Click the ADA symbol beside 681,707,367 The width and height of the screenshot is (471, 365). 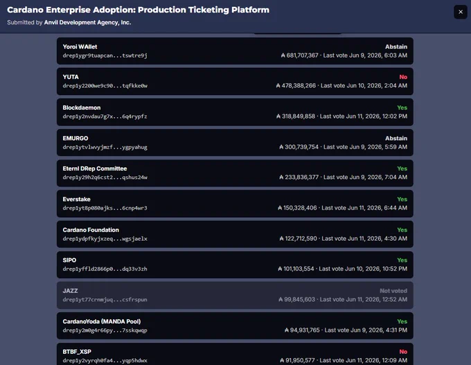tap(283, 56)
